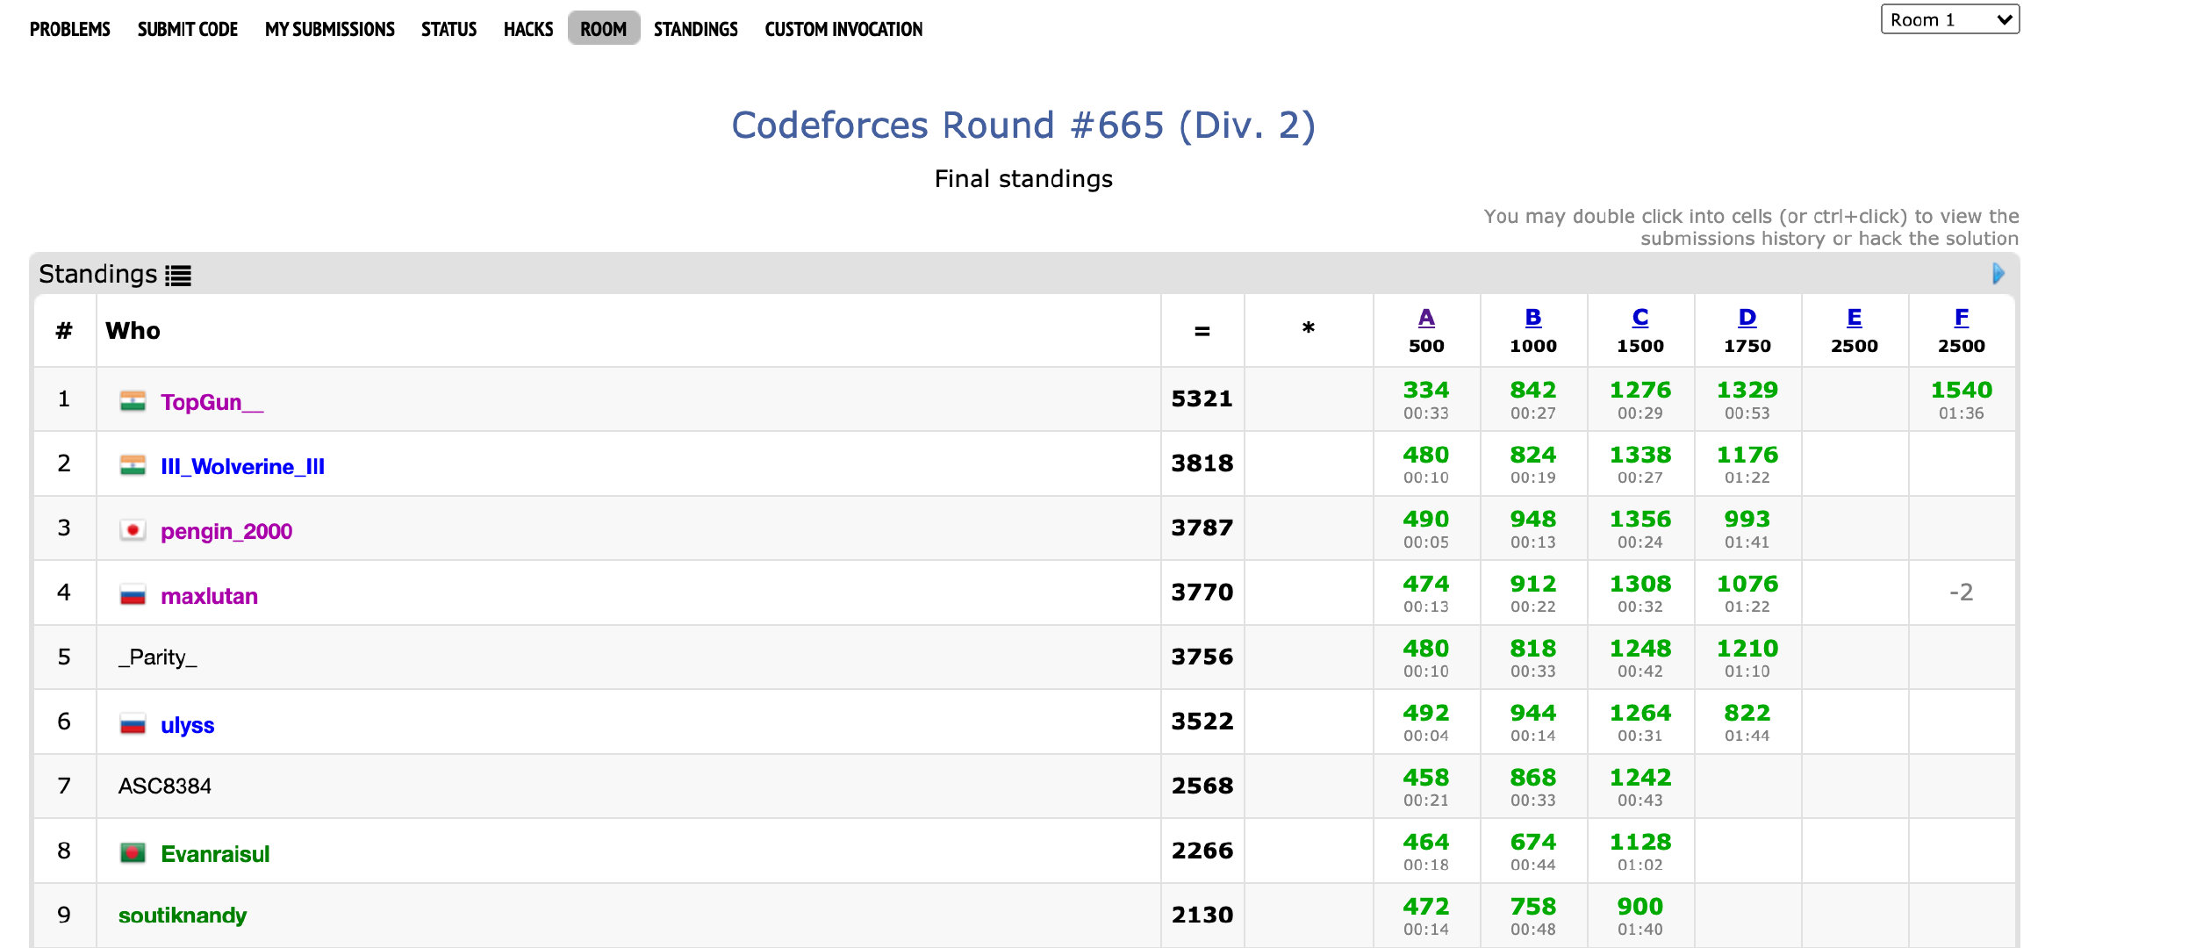Select the ROOM tab
The height and width of the screenshot is (948, 2210).
604,29
